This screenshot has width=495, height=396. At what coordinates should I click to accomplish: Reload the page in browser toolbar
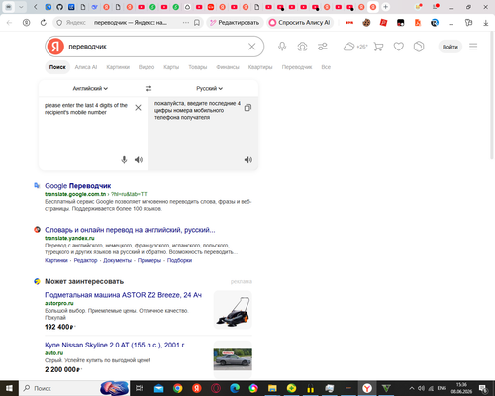(44, 23)
